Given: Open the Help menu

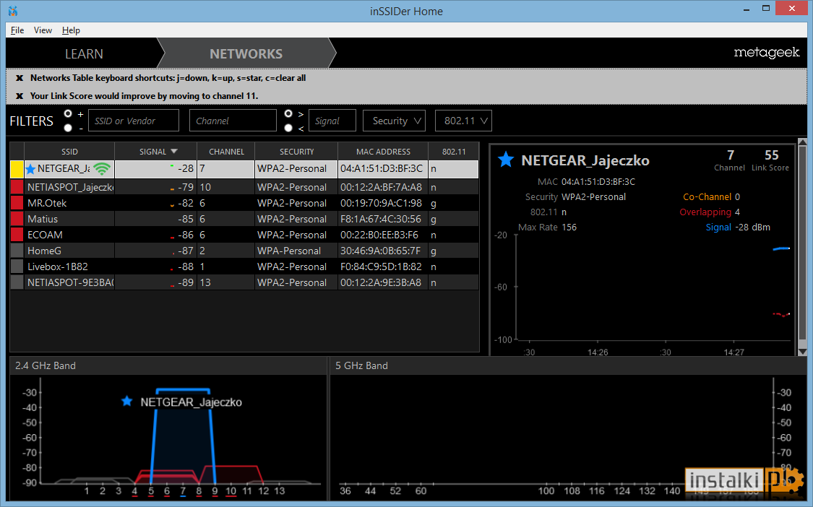Looking at the screenshot, I should [70, 30].
